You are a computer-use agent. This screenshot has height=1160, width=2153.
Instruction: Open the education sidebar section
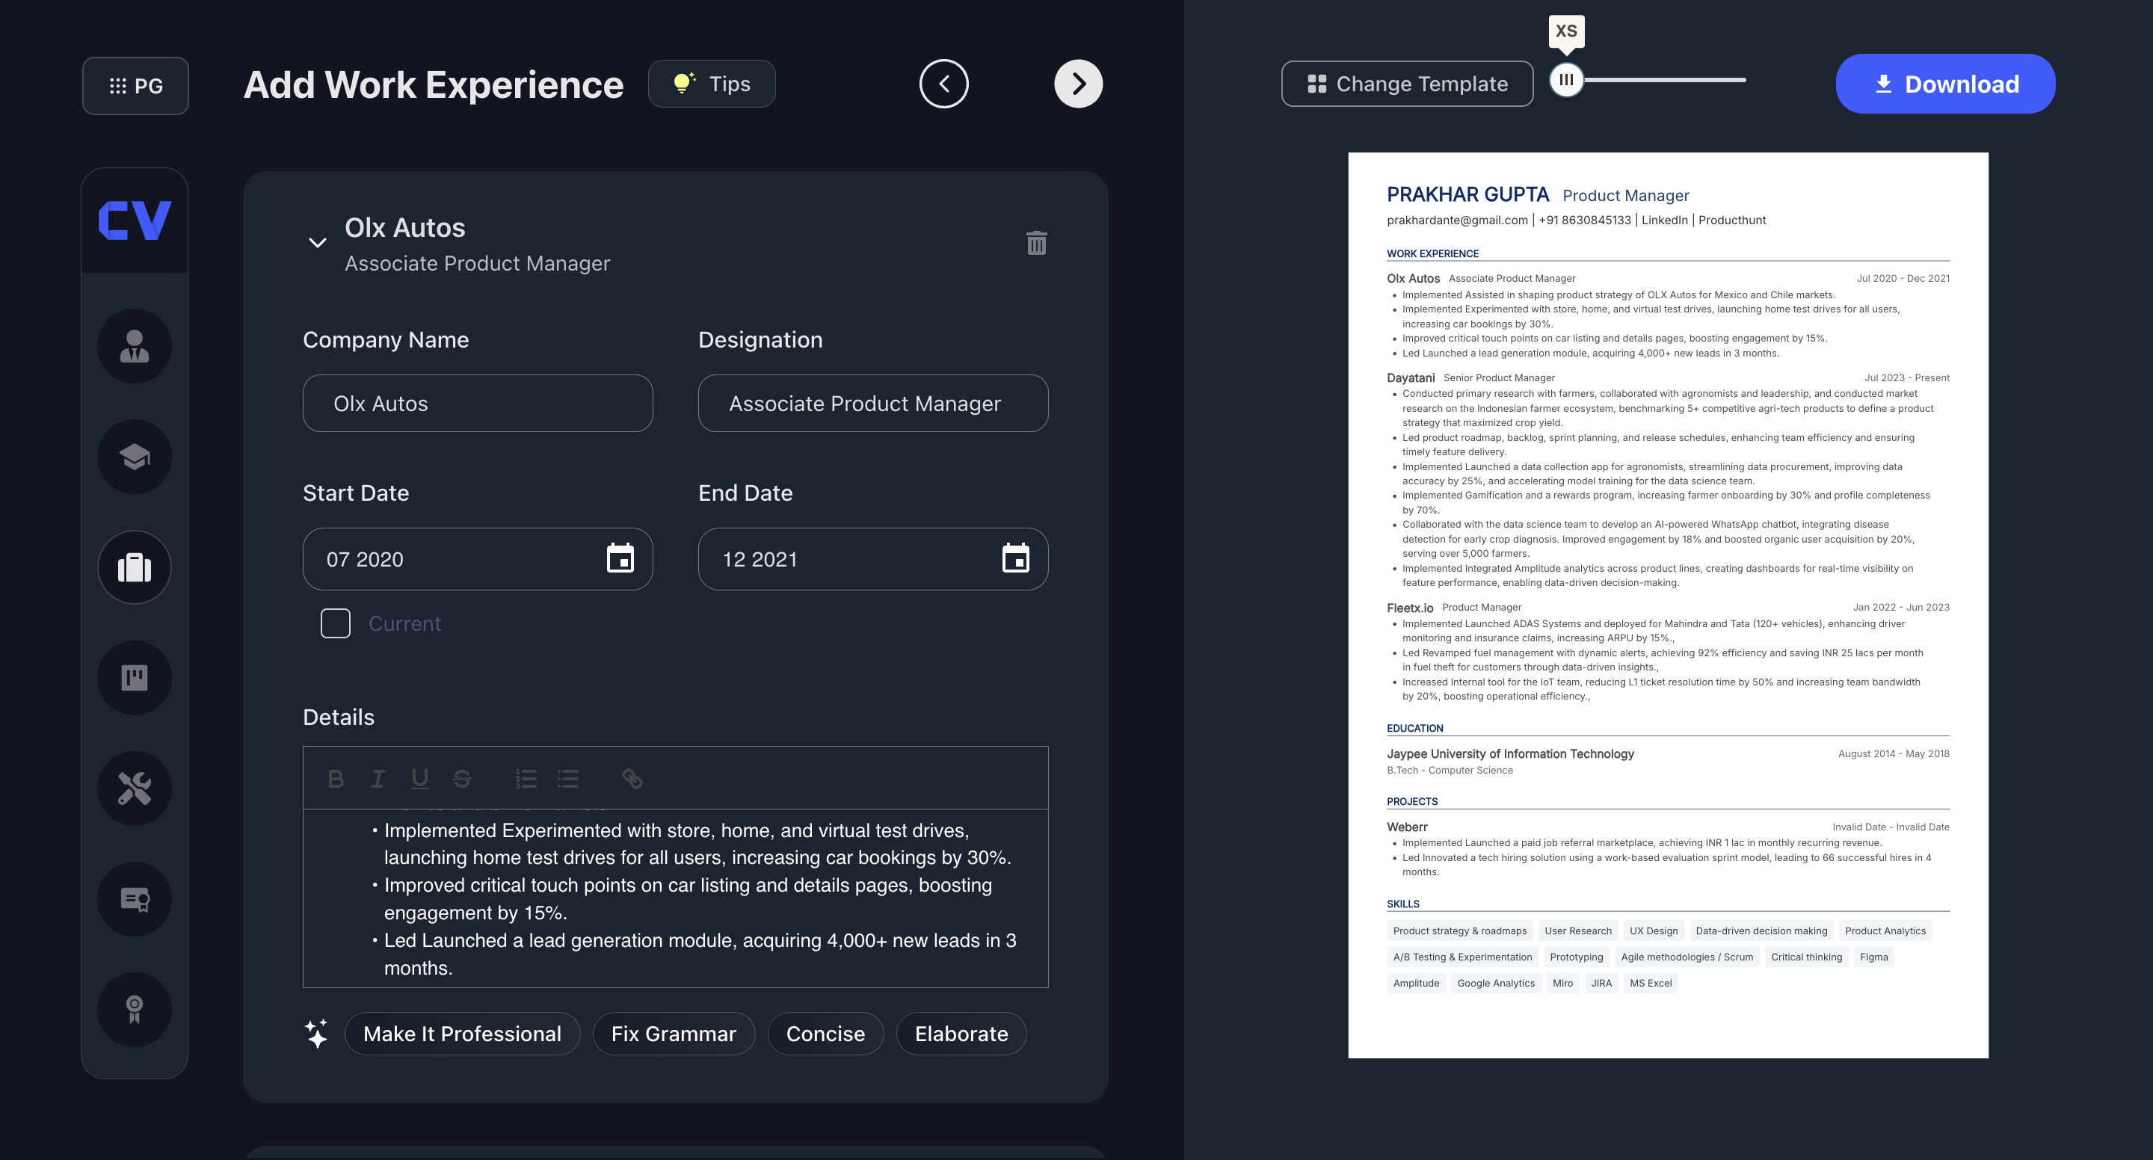click(x=134, y=457)
